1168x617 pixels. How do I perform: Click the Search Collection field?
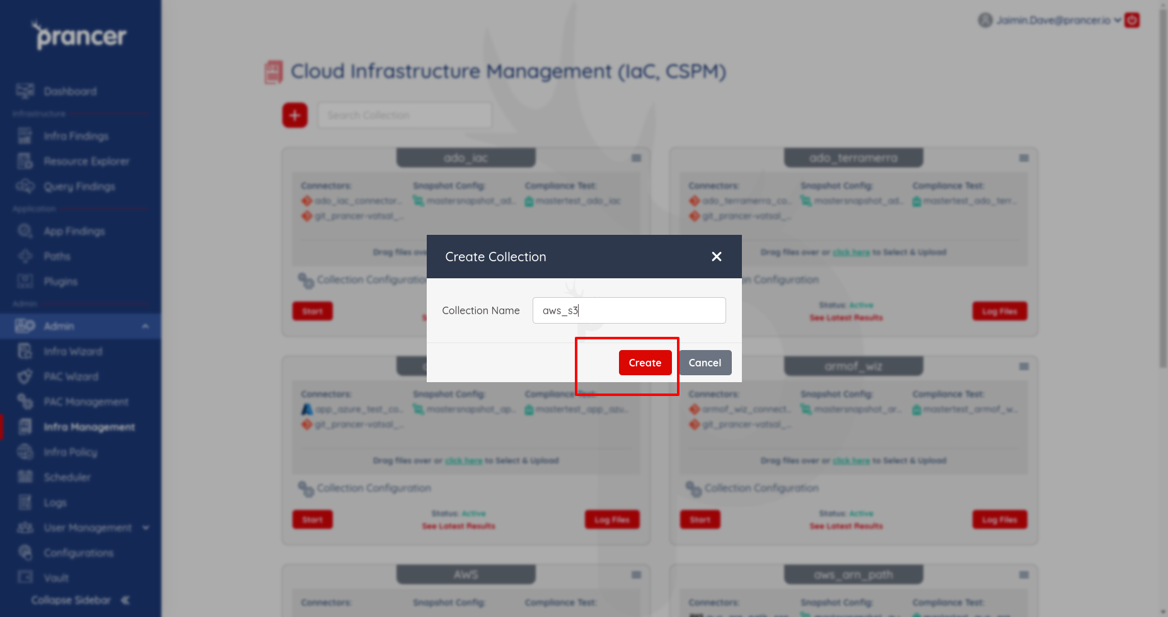(x=405, y=115)
